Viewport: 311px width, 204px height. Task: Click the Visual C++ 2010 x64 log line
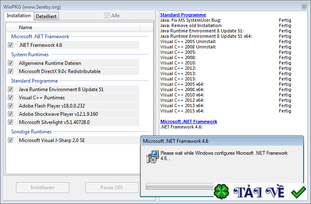[x=182, y=95]
